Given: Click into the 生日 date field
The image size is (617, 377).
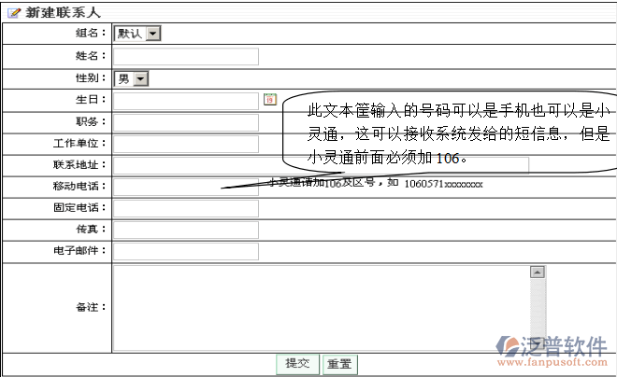Looking at the screenshot, I should tap(185, 101).
